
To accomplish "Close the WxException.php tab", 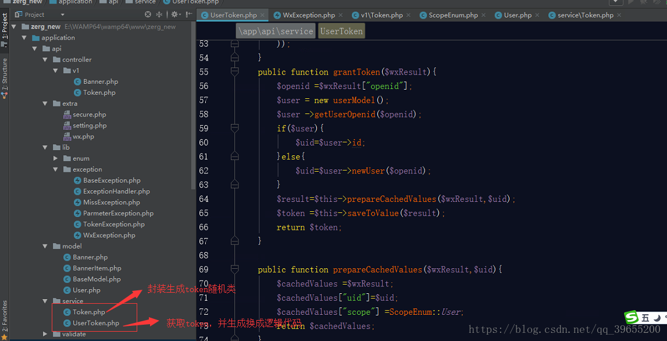I will [x=341, y=15].
